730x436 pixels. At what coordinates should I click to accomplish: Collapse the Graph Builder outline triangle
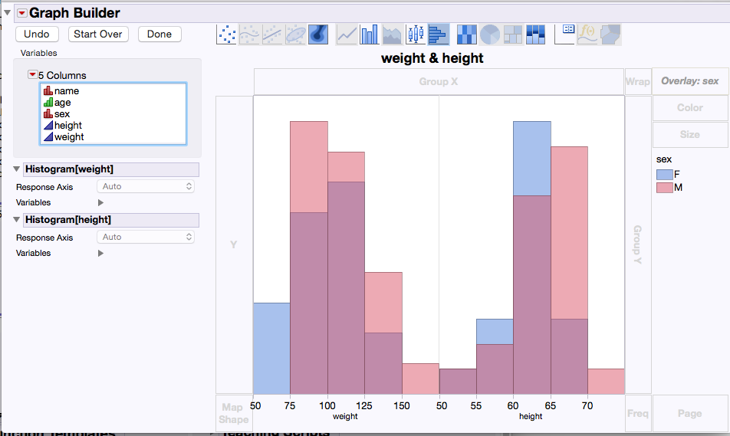click(7, 12)
